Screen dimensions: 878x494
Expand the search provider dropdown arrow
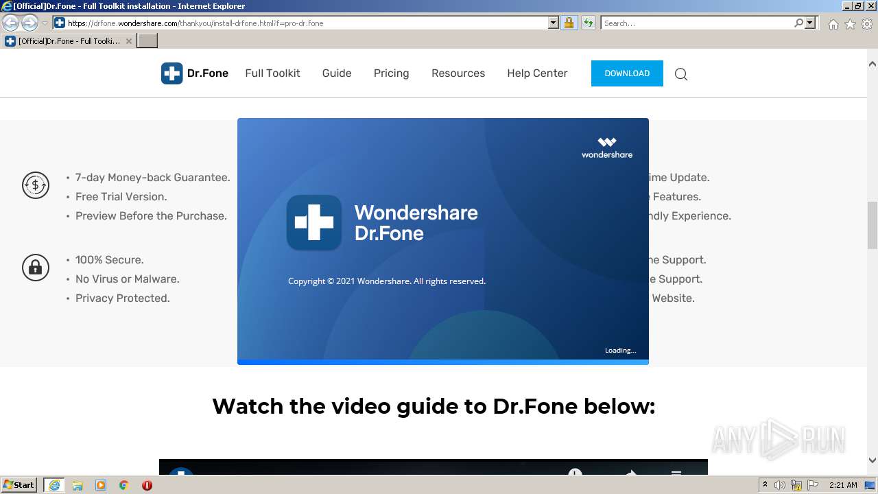pos(810,23)
